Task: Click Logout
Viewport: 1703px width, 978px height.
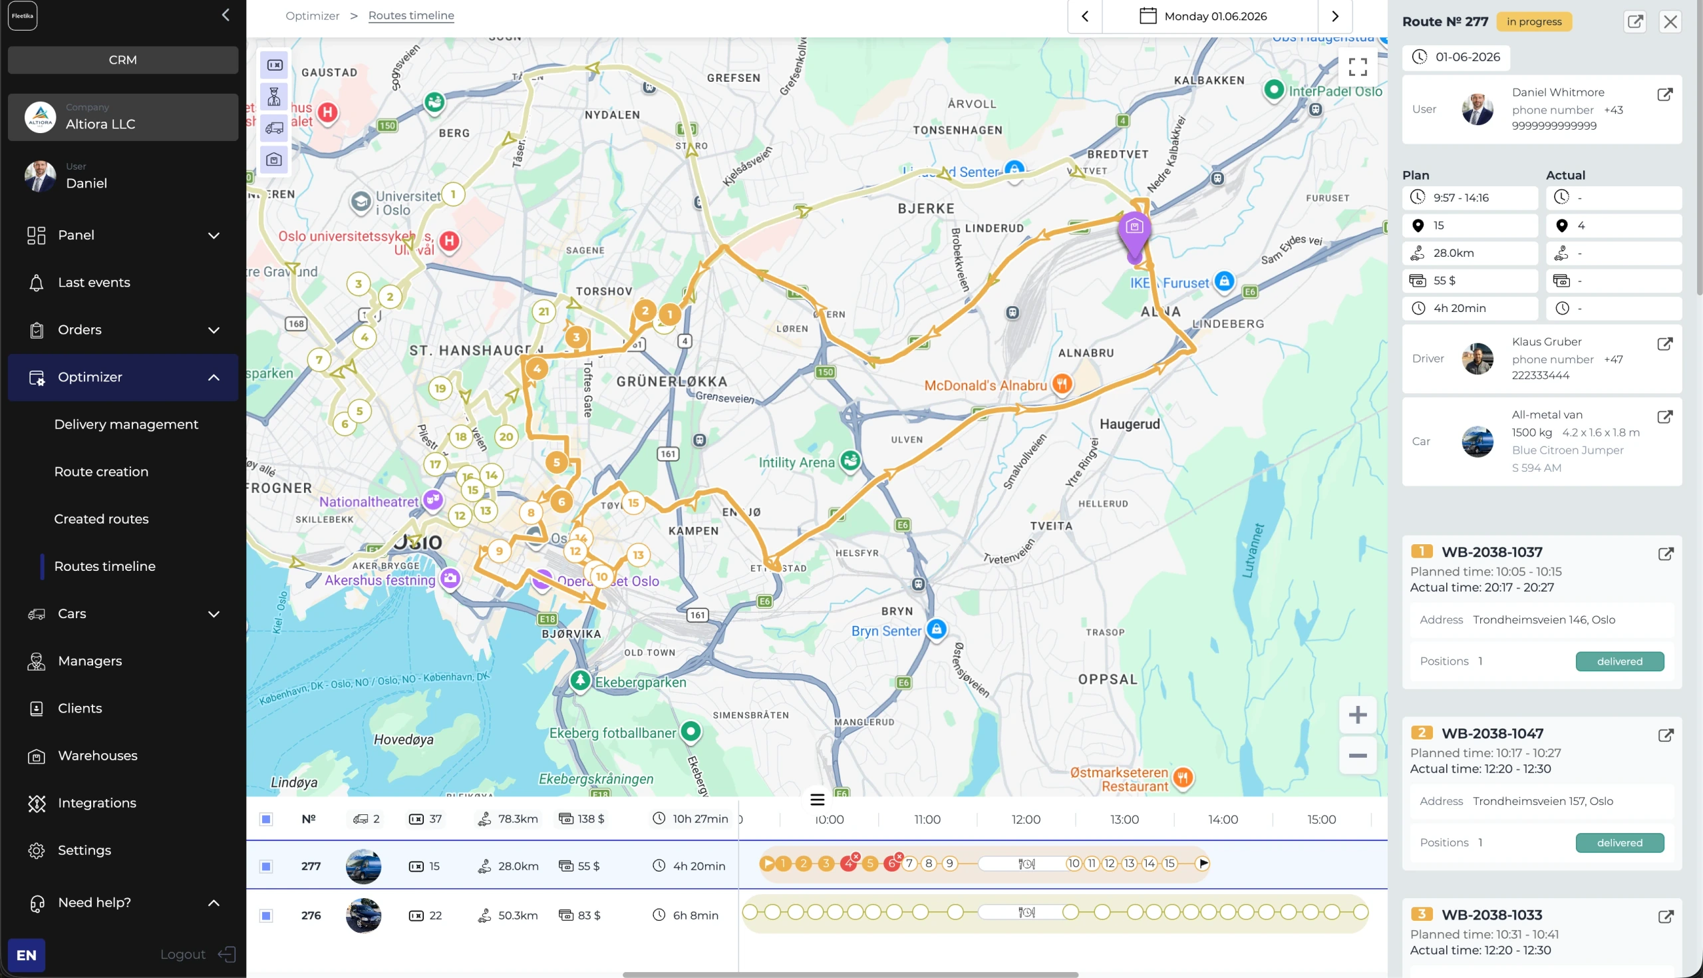Action: (x=198, y=955)
